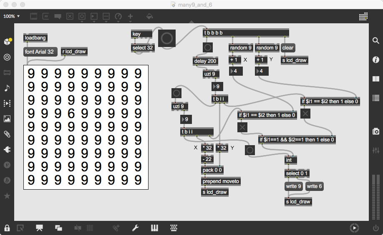Open the paperclip snippets icon
Image resolution: width=383 pixels, height=235 pixels.
[7, 134]
